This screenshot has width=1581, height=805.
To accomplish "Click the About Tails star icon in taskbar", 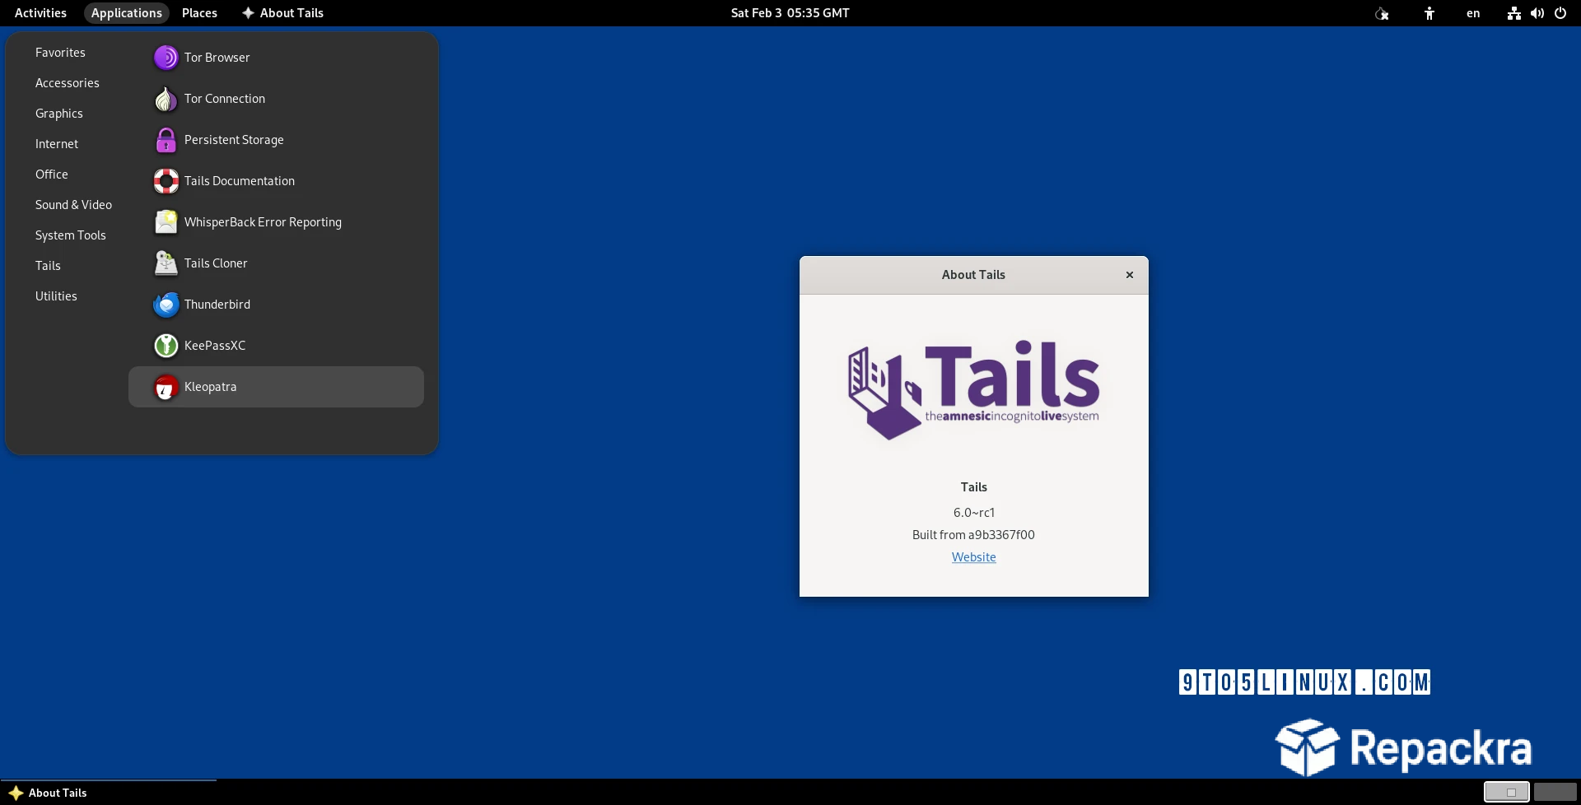I will 16,793.
